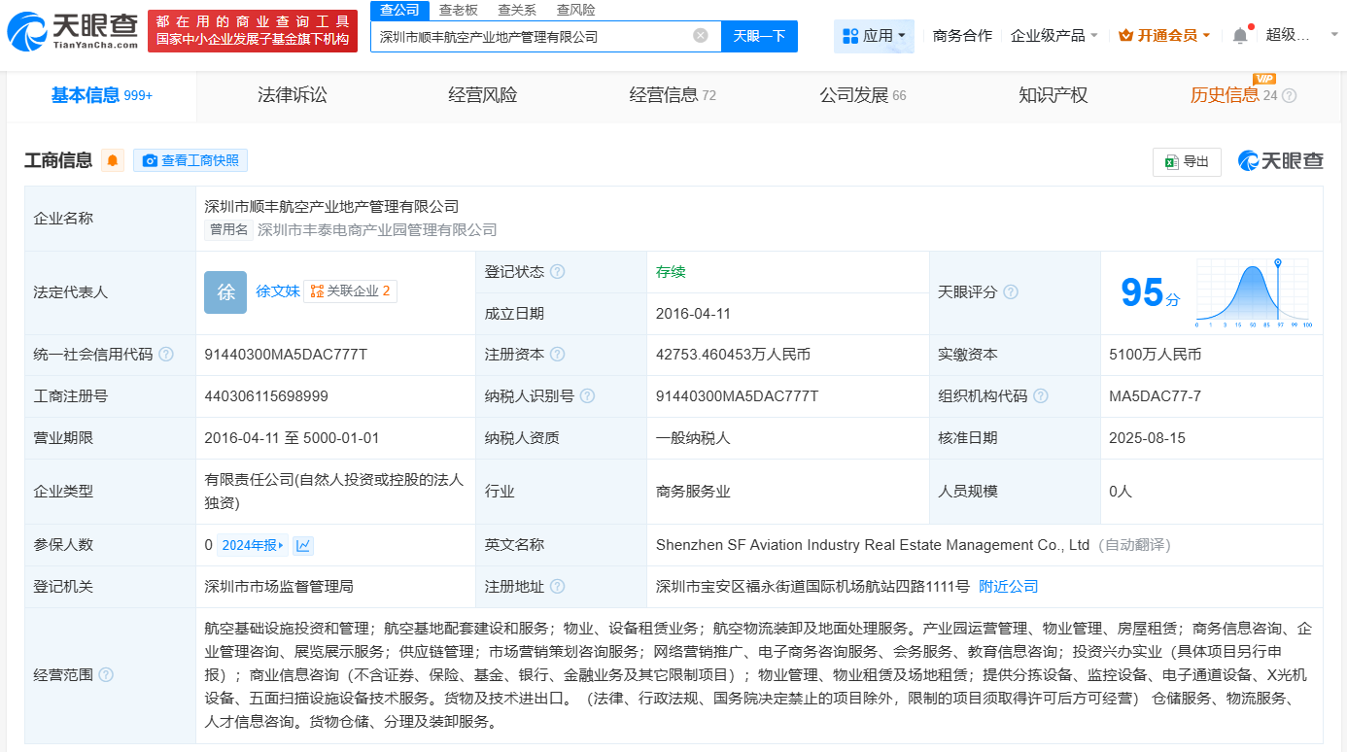Click the camera icon on 查看工商快照
The height and width of the screenshot is (752, 1347).
pos(149,159)
